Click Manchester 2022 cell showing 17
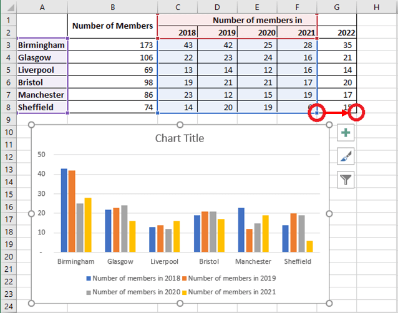The width and height of the screenshot is (398, 313). click(x=337, y=95)
